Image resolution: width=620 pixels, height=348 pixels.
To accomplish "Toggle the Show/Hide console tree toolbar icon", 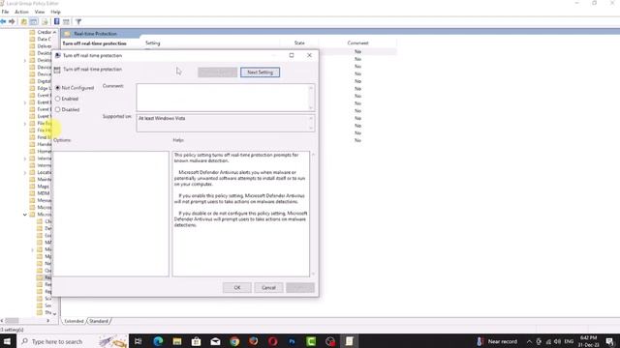I will [x=34, y=21].
